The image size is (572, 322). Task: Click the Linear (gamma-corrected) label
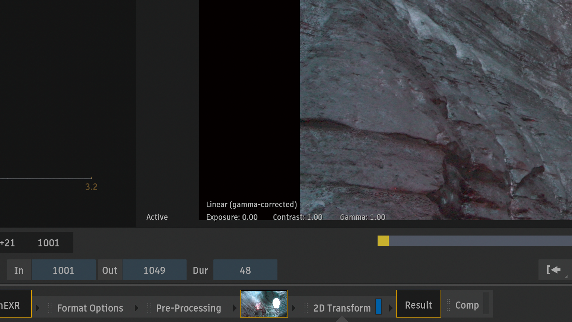click(251, 205)
